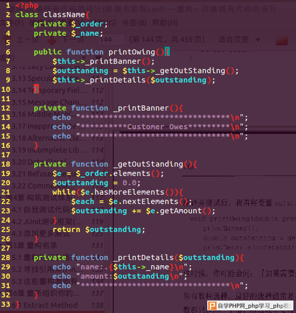Click the 自学PHP网 taskbar window preview

(x=250, y=306)
